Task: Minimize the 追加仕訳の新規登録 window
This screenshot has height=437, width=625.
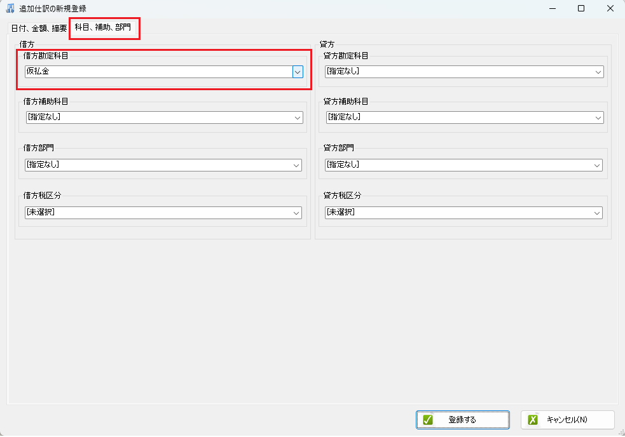Action: coord(553,8)
